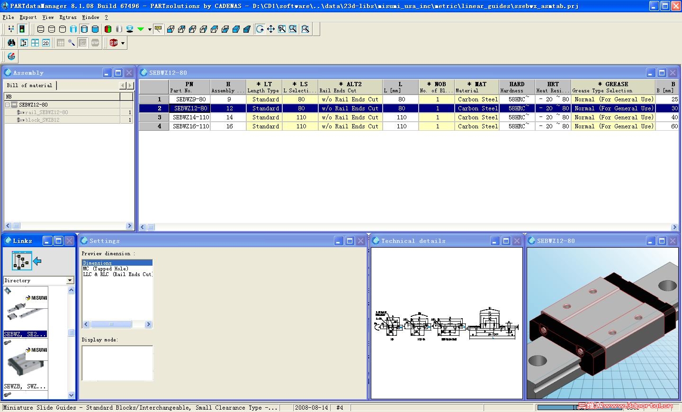This screenshot has width=682, height=412.
Task: Click the Links panel scroll-down arrow
Action: (72, 395)
